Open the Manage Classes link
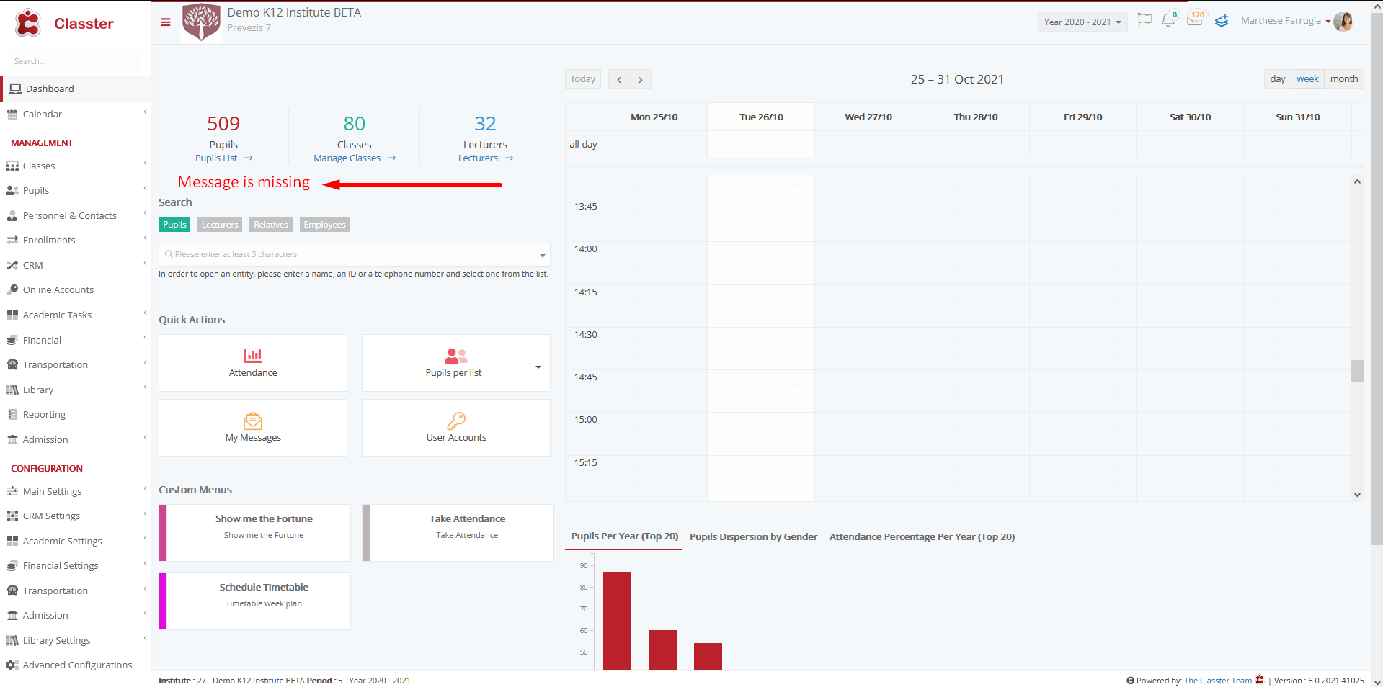Image resolution: width=1383 pixels, height=687 pixels. [x=355, y=158]
